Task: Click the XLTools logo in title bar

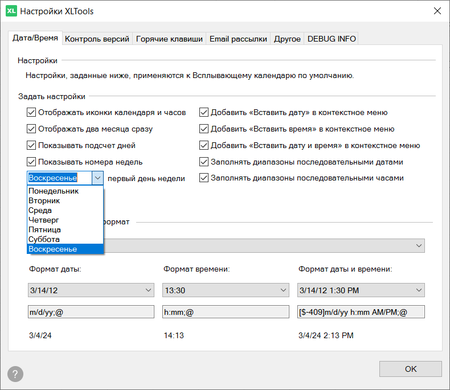Action: 11,11
